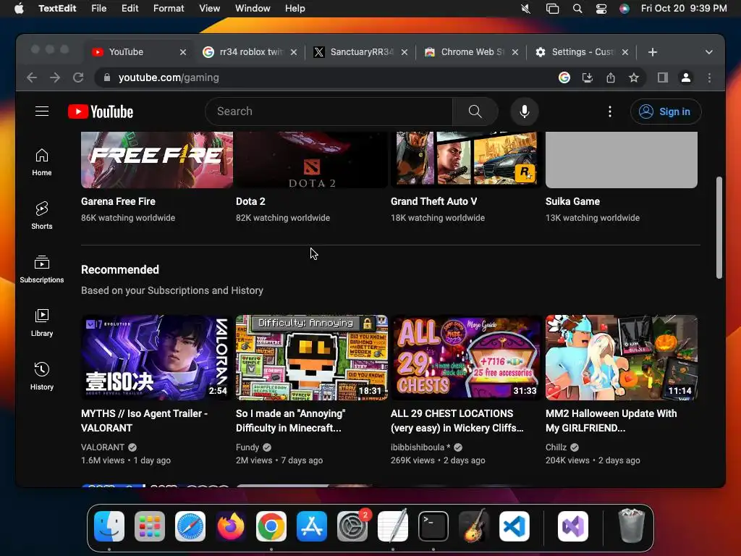Open MM2 Halloween Update video thumbnail
This screenshot has width=741, height=556.
[622, 358]
